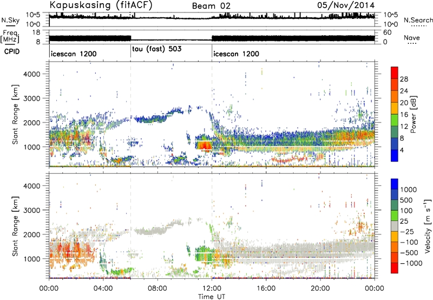433x300 pixels.
Task: Click the '2000' range tick in power panel
Action: click(x=31, y=122)
